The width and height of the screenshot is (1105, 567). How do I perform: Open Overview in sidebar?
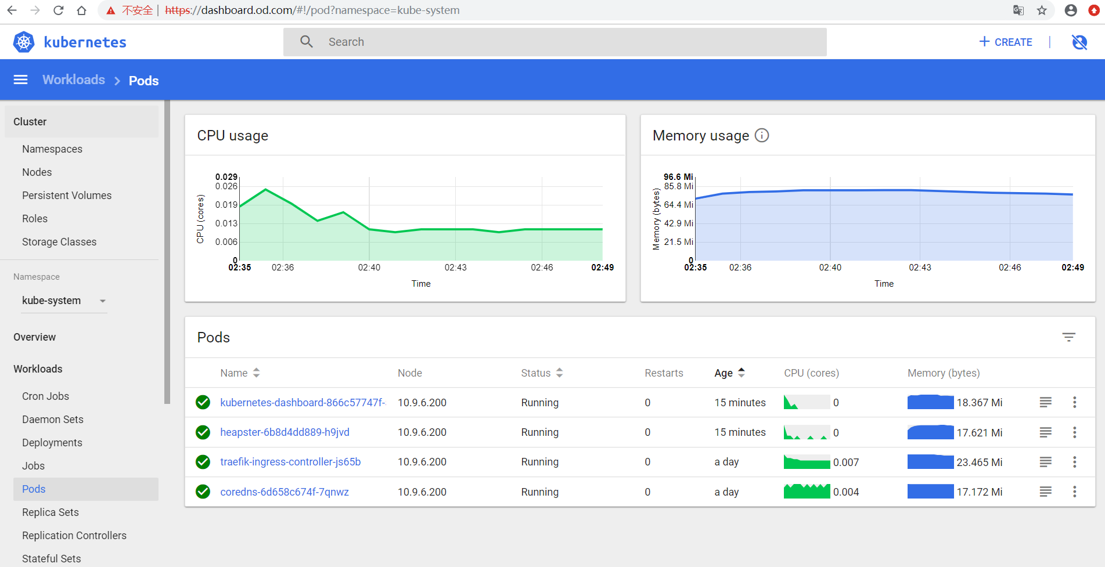coord(35,337)
